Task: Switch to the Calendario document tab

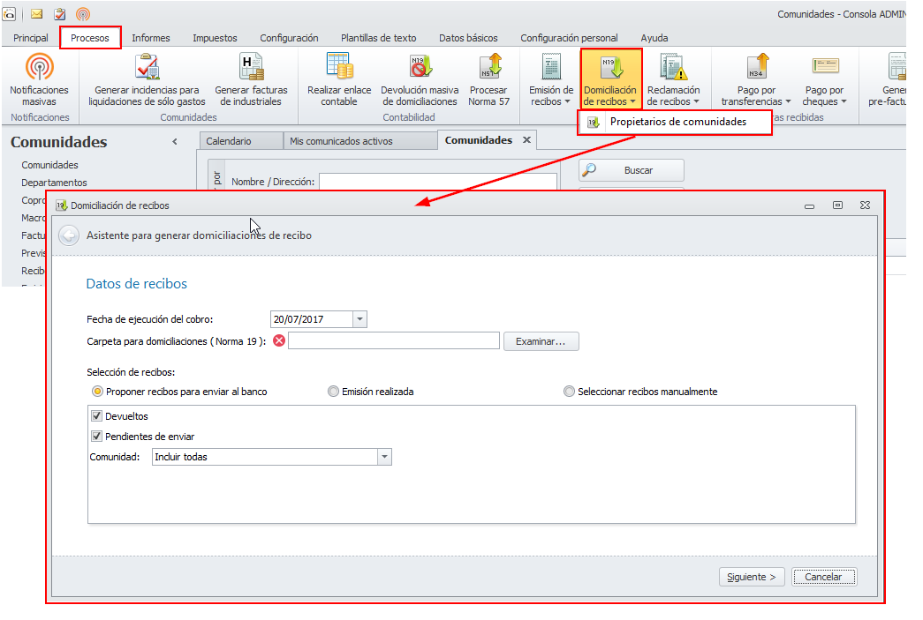Action: point(241,141)
